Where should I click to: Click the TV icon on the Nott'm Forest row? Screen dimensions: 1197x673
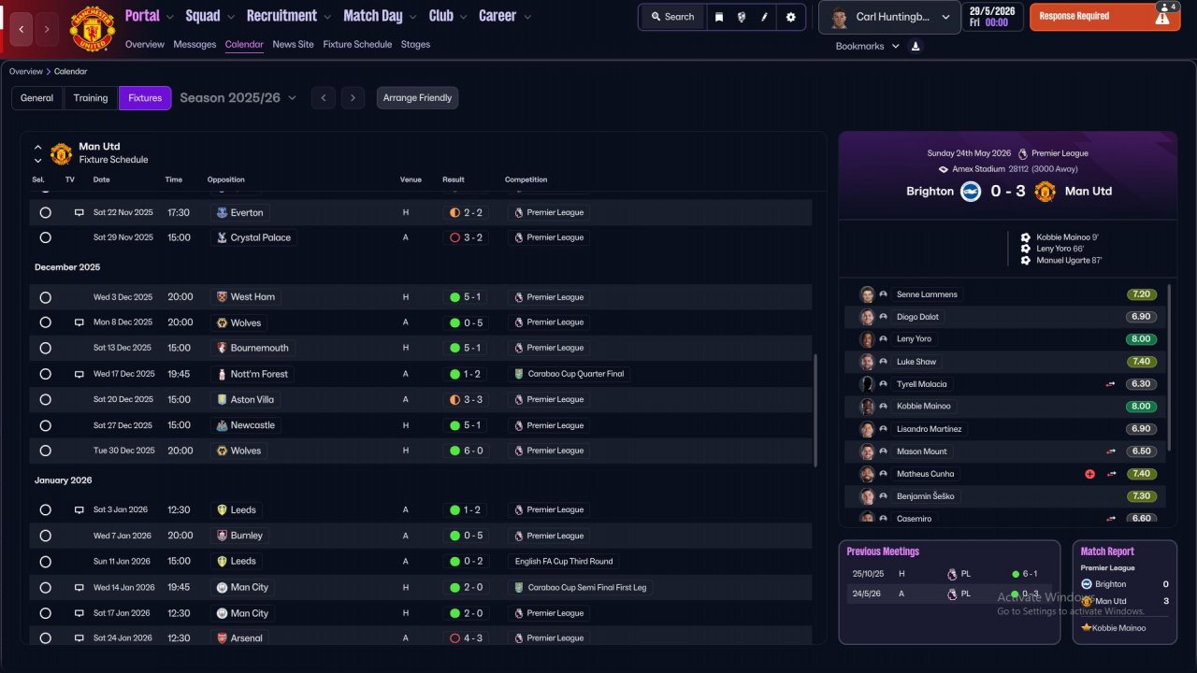(79, 374)
